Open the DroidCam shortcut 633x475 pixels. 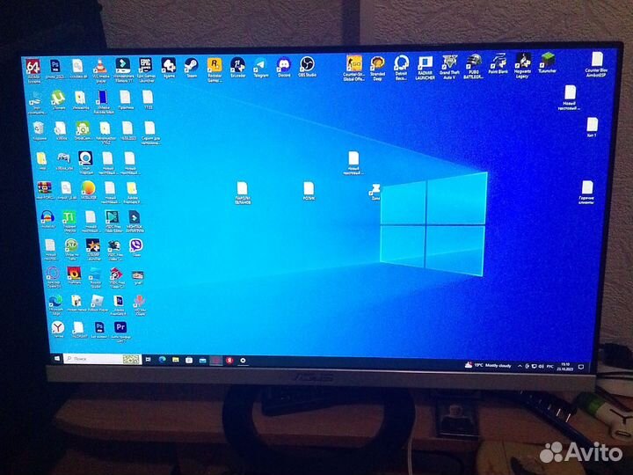83,131
